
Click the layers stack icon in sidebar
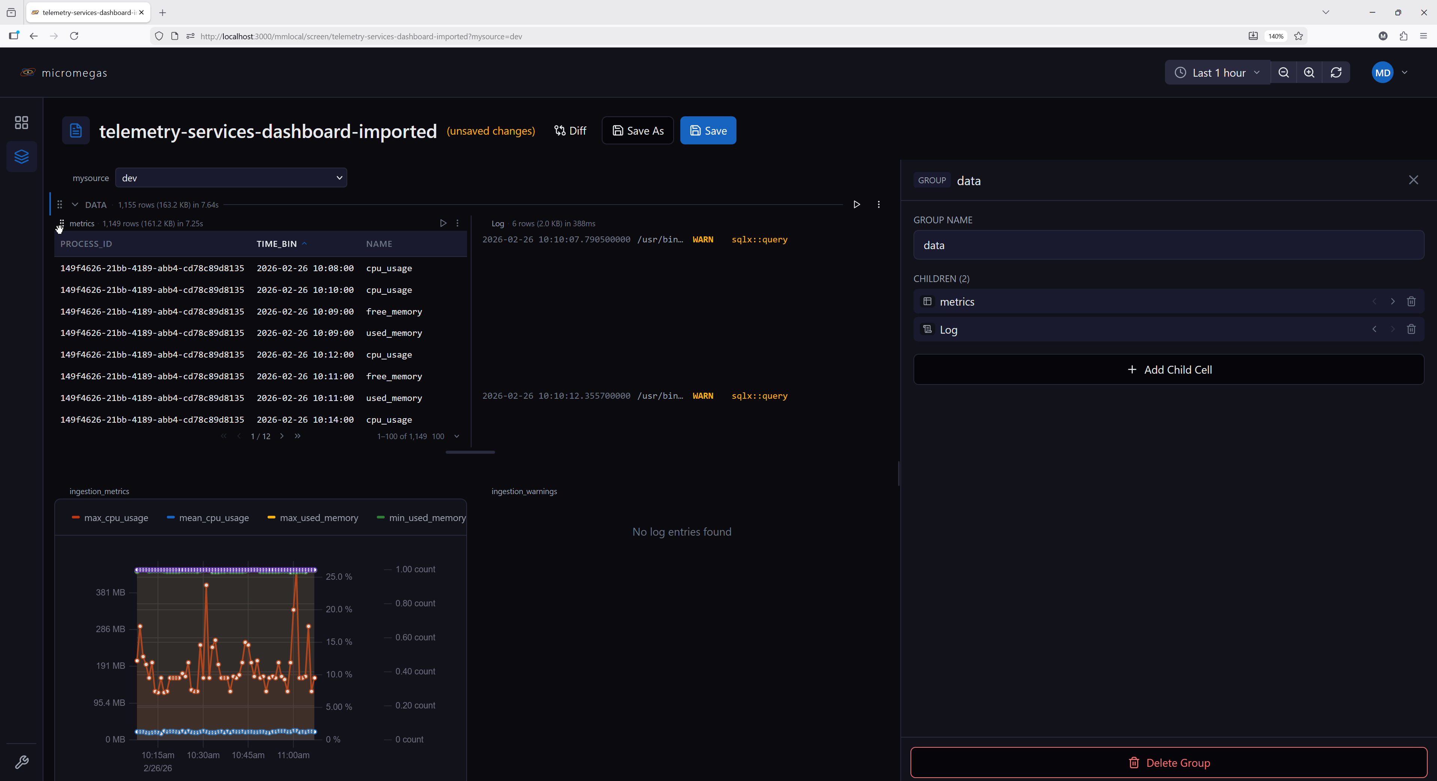pos(21,157)
